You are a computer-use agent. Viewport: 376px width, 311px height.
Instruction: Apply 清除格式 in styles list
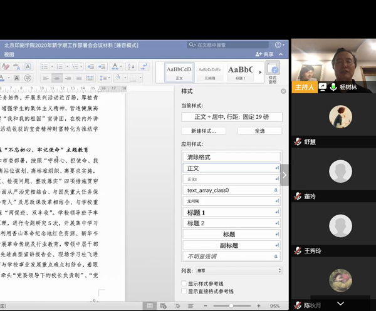pyautogui.click(x=231, y=157)
